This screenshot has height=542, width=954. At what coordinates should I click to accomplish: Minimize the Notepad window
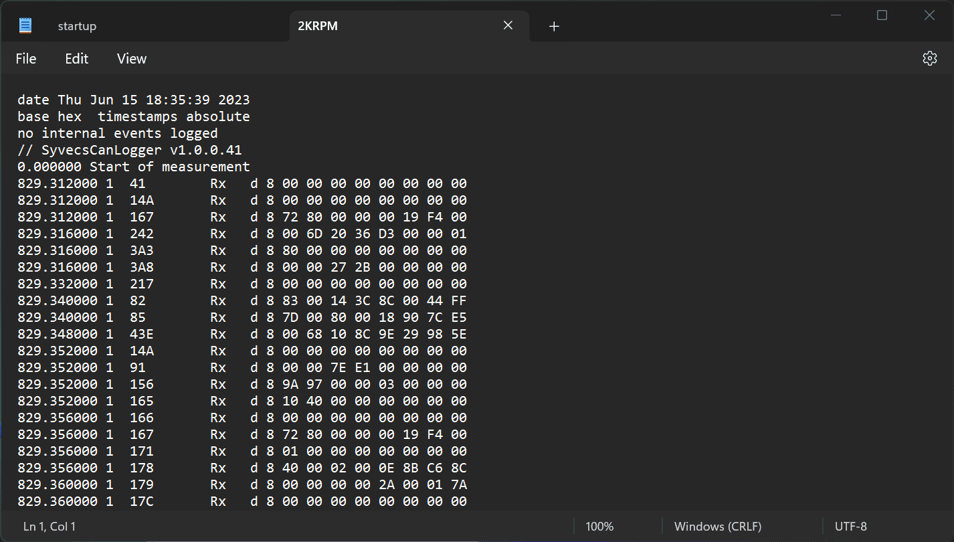click(834, 15)
